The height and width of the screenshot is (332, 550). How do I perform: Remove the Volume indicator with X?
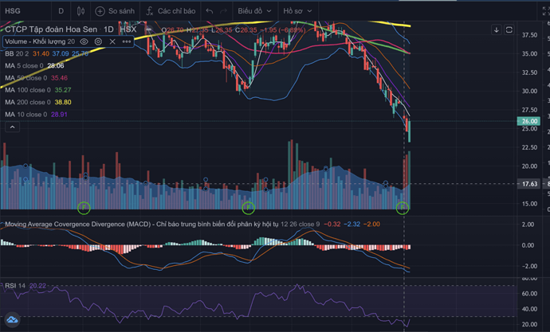click(x=112, y=41)
